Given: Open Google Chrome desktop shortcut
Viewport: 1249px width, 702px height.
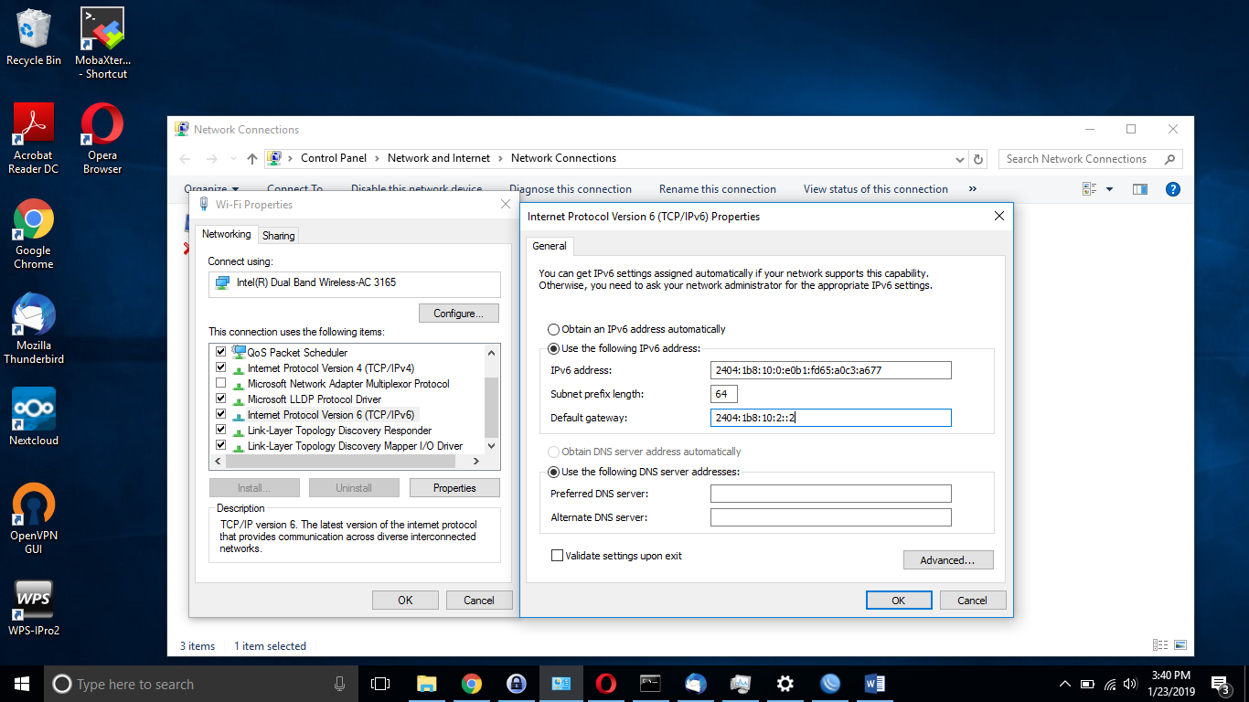Looking at the screenshot, I should click(34, 220).
